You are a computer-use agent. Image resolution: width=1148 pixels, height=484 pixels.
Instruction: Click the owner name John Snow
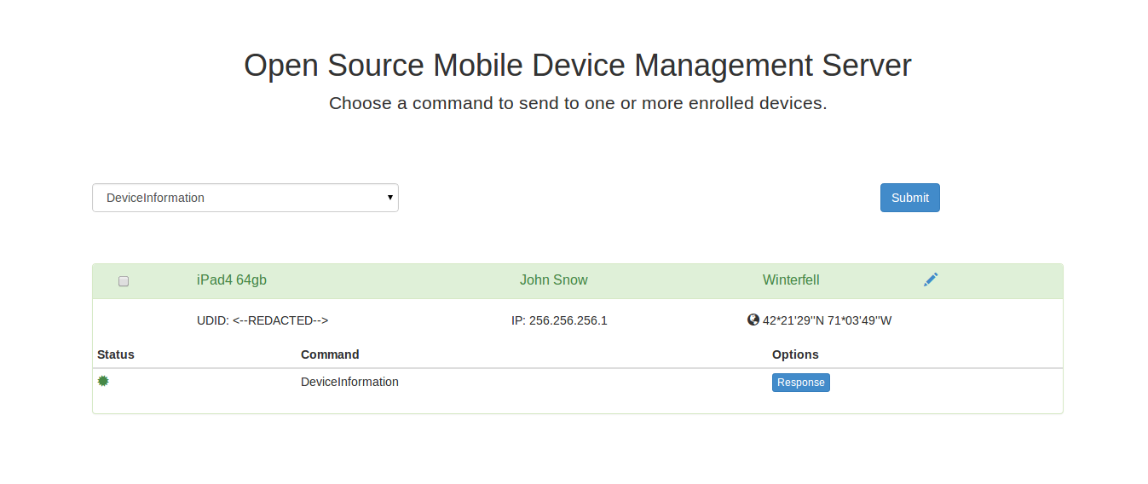click(553, 280)
